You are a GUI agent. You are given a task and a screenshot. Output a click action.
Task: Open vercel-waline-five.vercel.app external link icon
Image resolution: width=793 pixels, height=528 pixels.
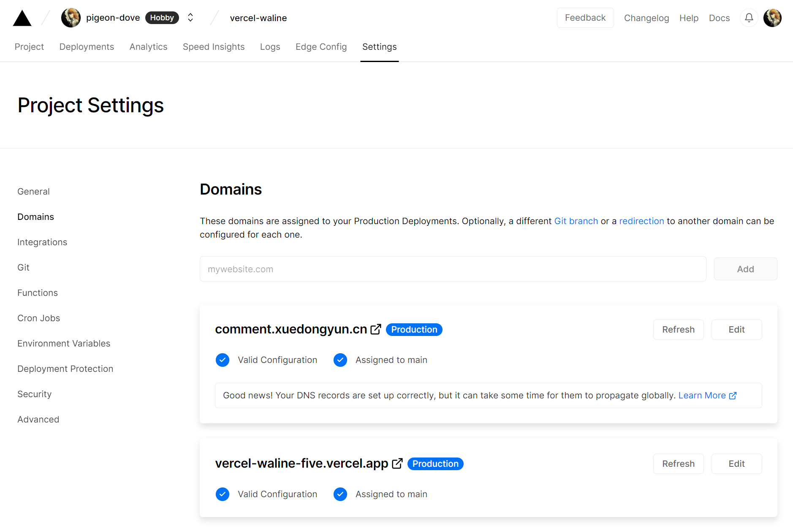pos(397,463)
